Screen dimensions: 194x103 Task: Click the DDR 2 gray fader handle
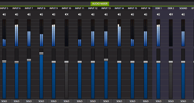(171, 62)
